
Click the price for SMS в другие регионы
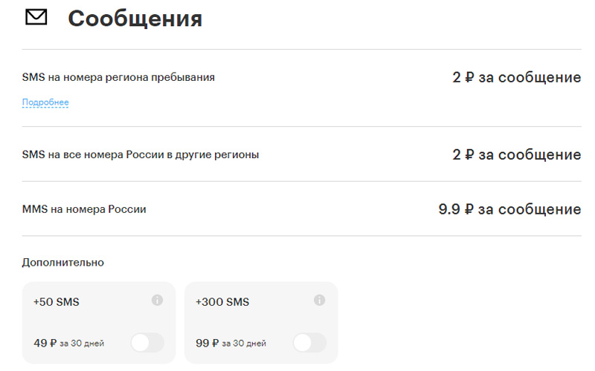pyautogui.click(x=516, y=154)
